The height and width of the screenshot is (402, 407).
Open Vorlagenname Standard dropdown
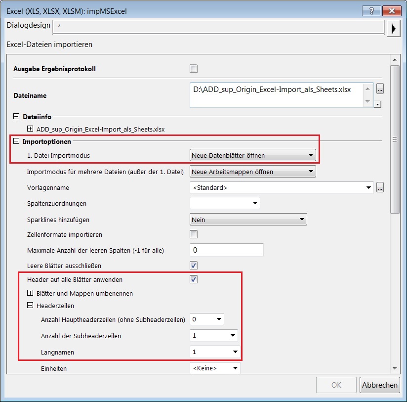pyautogui.click(x=282, y=187)
